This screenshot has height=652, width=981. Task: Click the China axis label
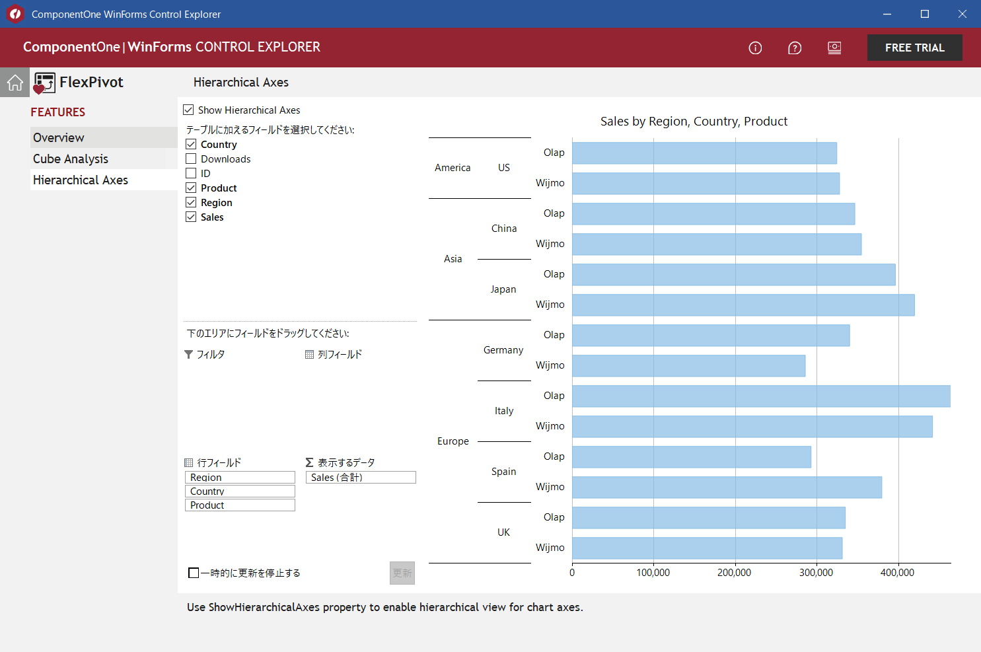504,229
